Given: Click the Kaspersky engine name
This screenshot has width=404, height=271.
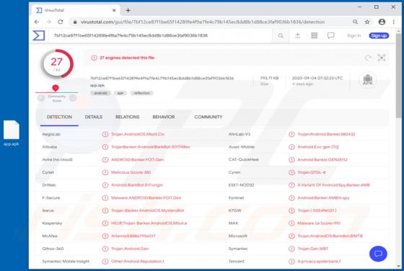Looking at the screenshot, I should click(x=52, y=223).
